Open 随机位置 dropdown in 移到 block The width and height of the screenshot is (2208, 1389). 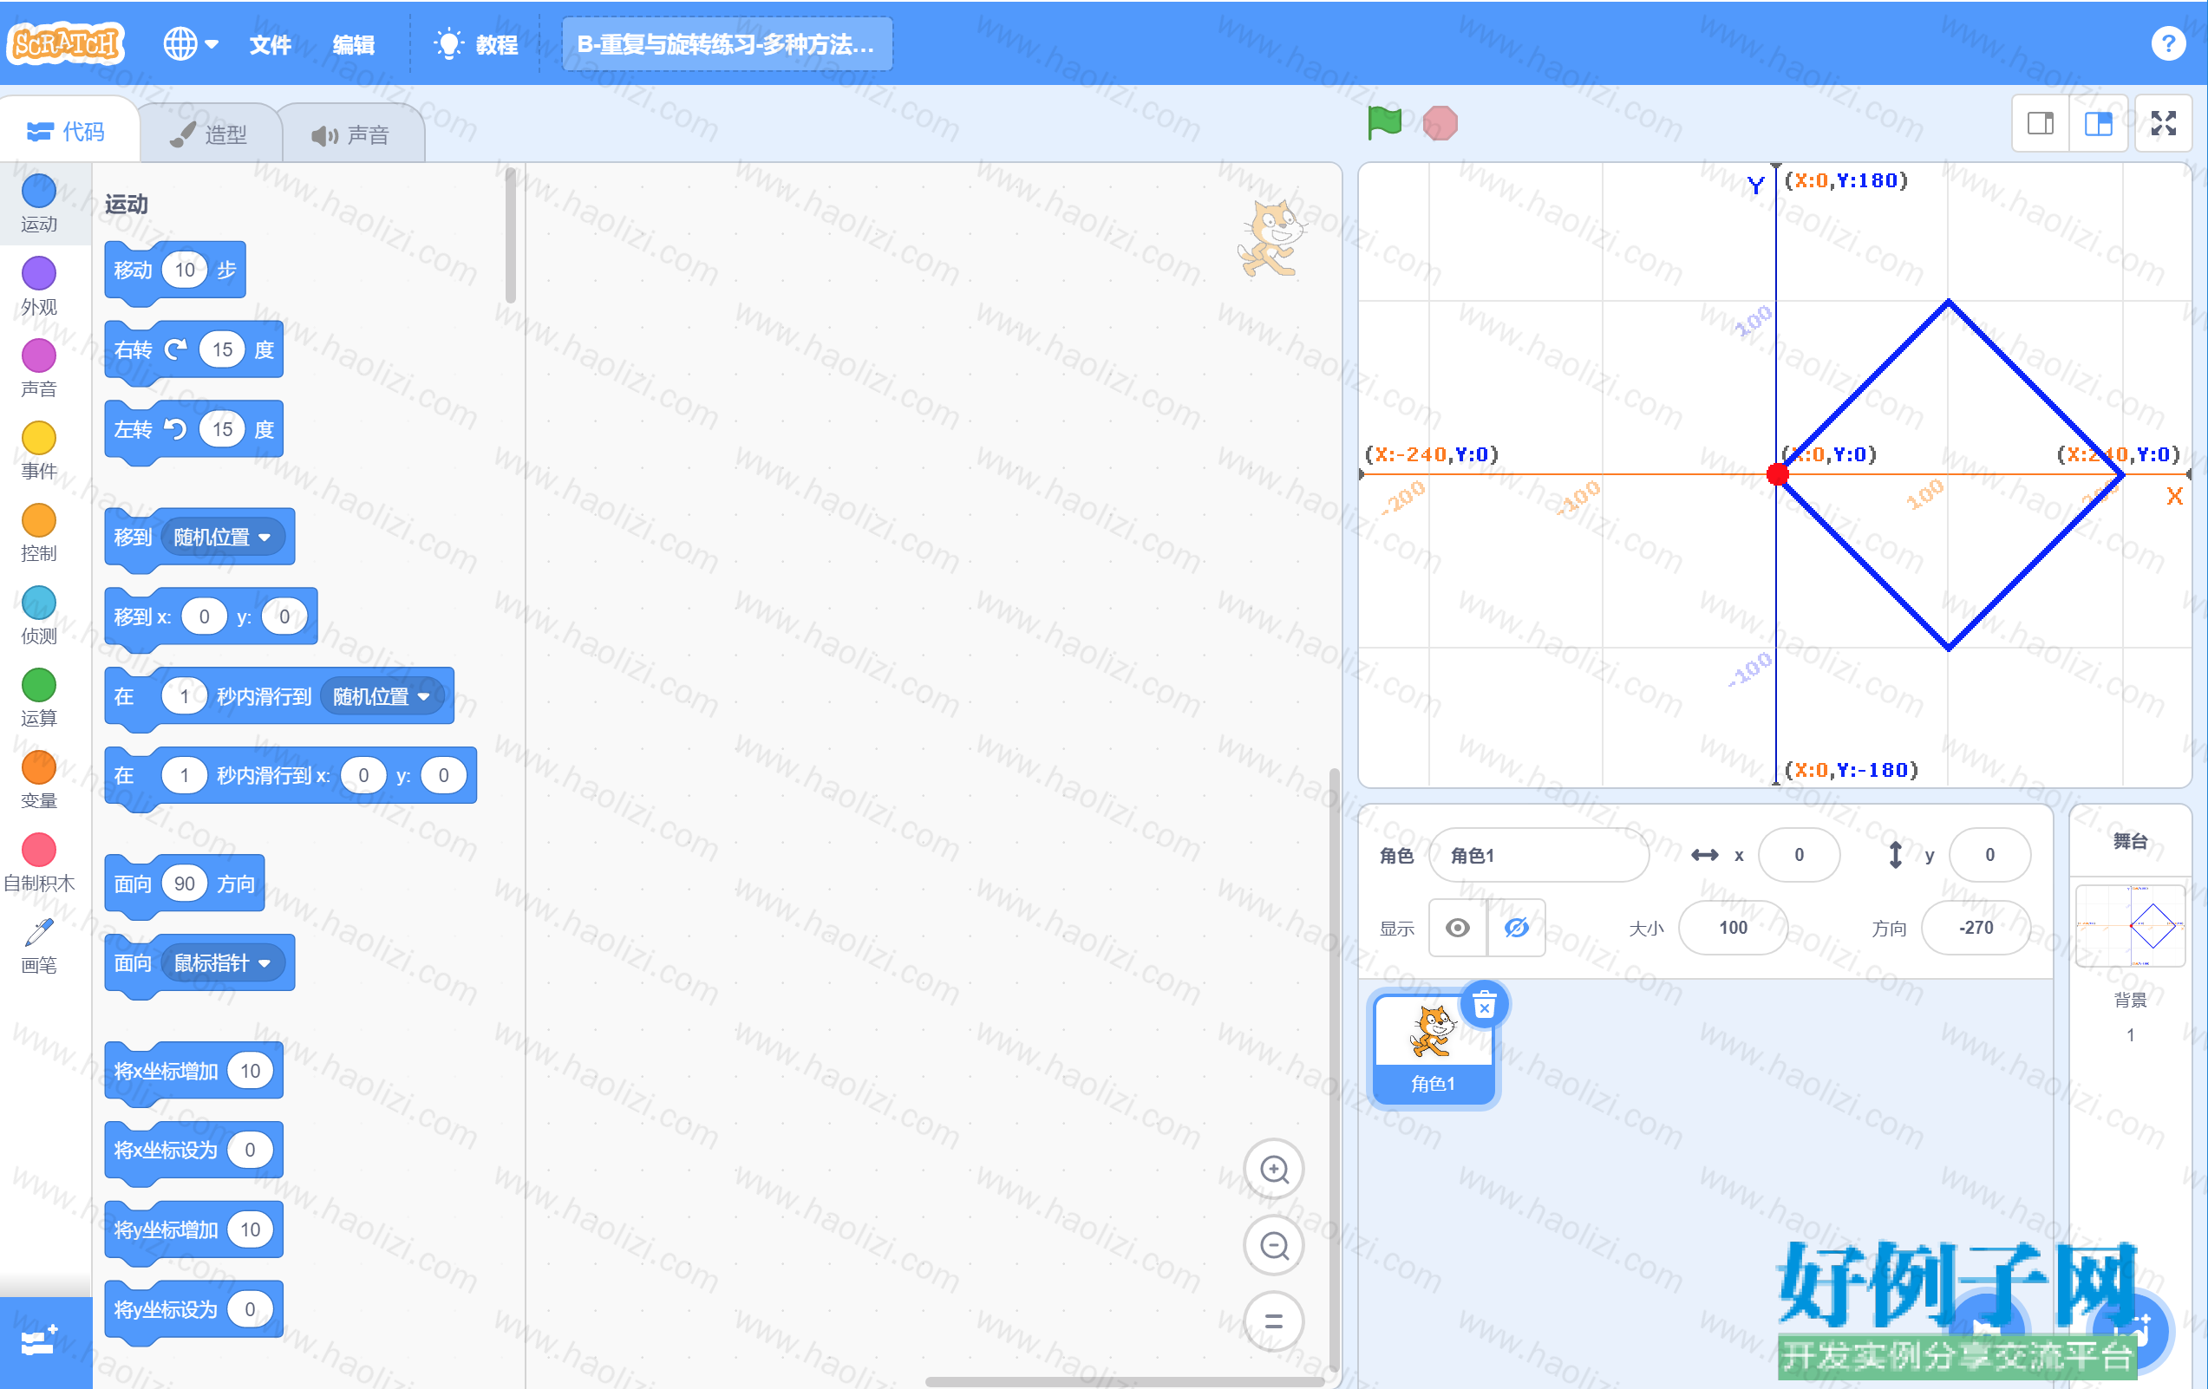point(223,537)
